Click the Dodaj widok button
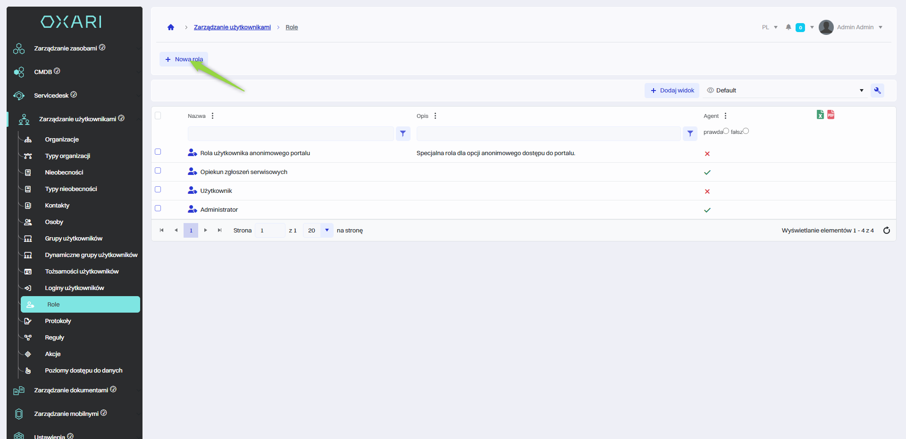The image size is (906, 439). (672, 91)
